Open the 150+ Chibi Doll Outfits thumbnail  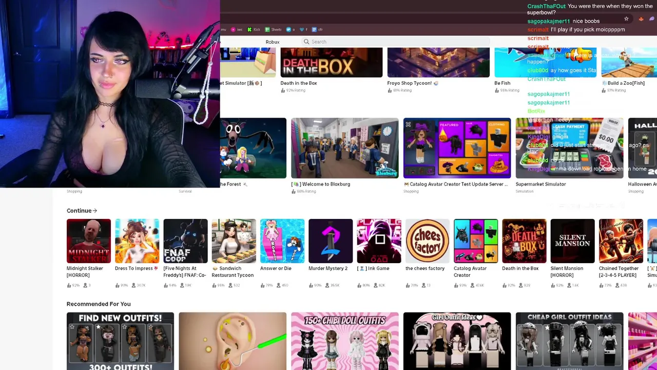coord(344,341)
